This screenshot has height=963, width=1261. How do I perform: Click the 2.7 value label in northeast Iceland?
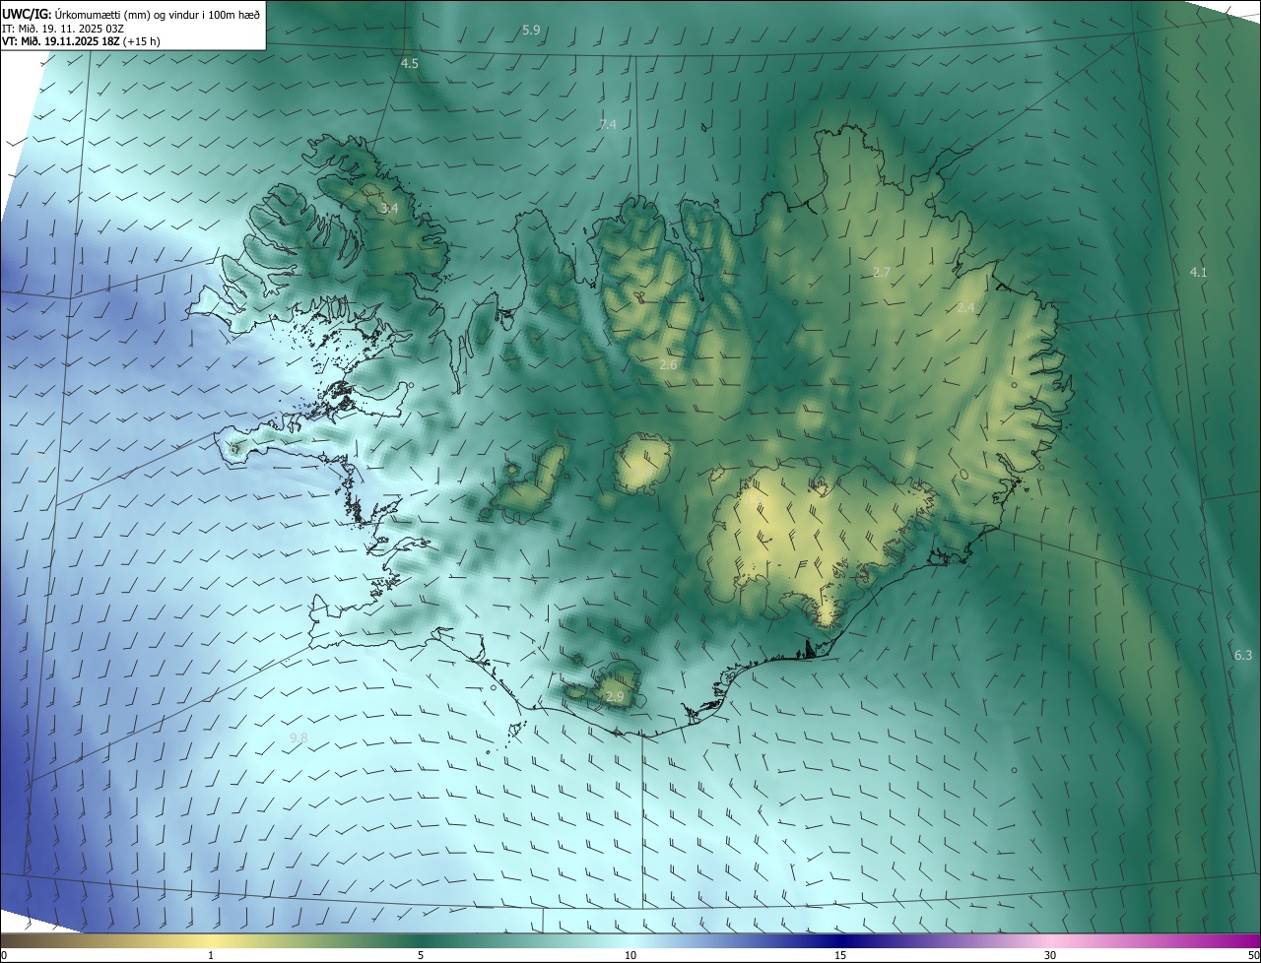[882, 272]
